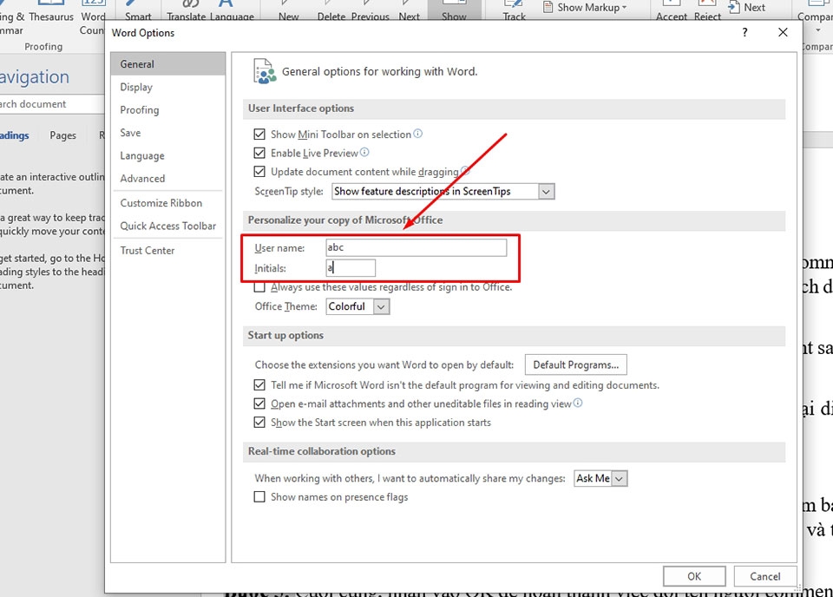Click Show Comments ribbon button
Viewport: 833px width, 597px height.
(x=454, y=10)
